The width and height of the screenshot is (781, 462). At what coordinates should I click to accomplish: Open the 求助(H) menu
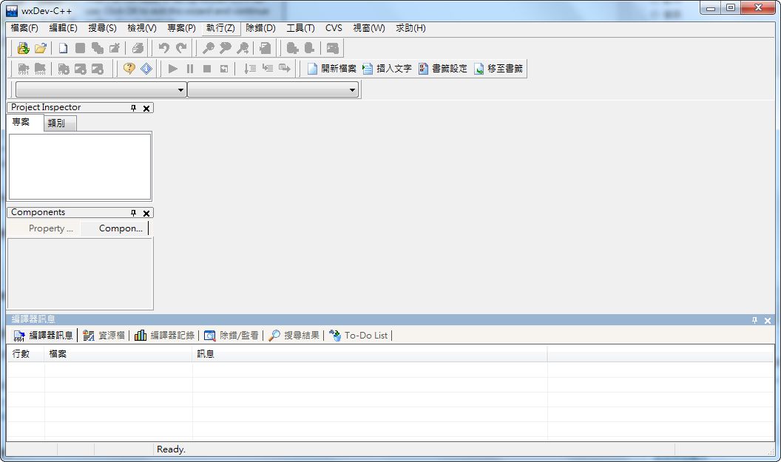pos(411,28)
